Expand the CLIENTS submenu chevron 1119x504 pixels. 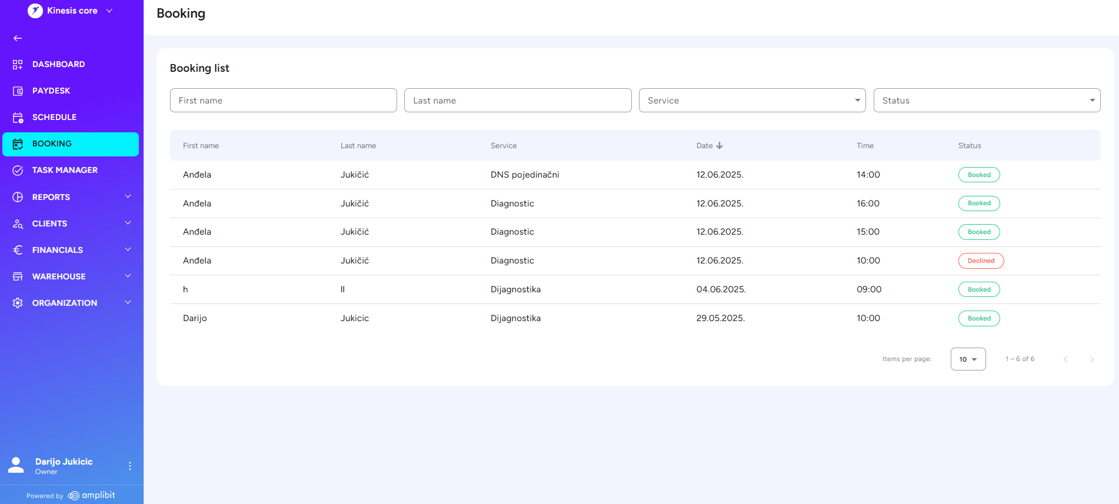(x=128, y=223)
